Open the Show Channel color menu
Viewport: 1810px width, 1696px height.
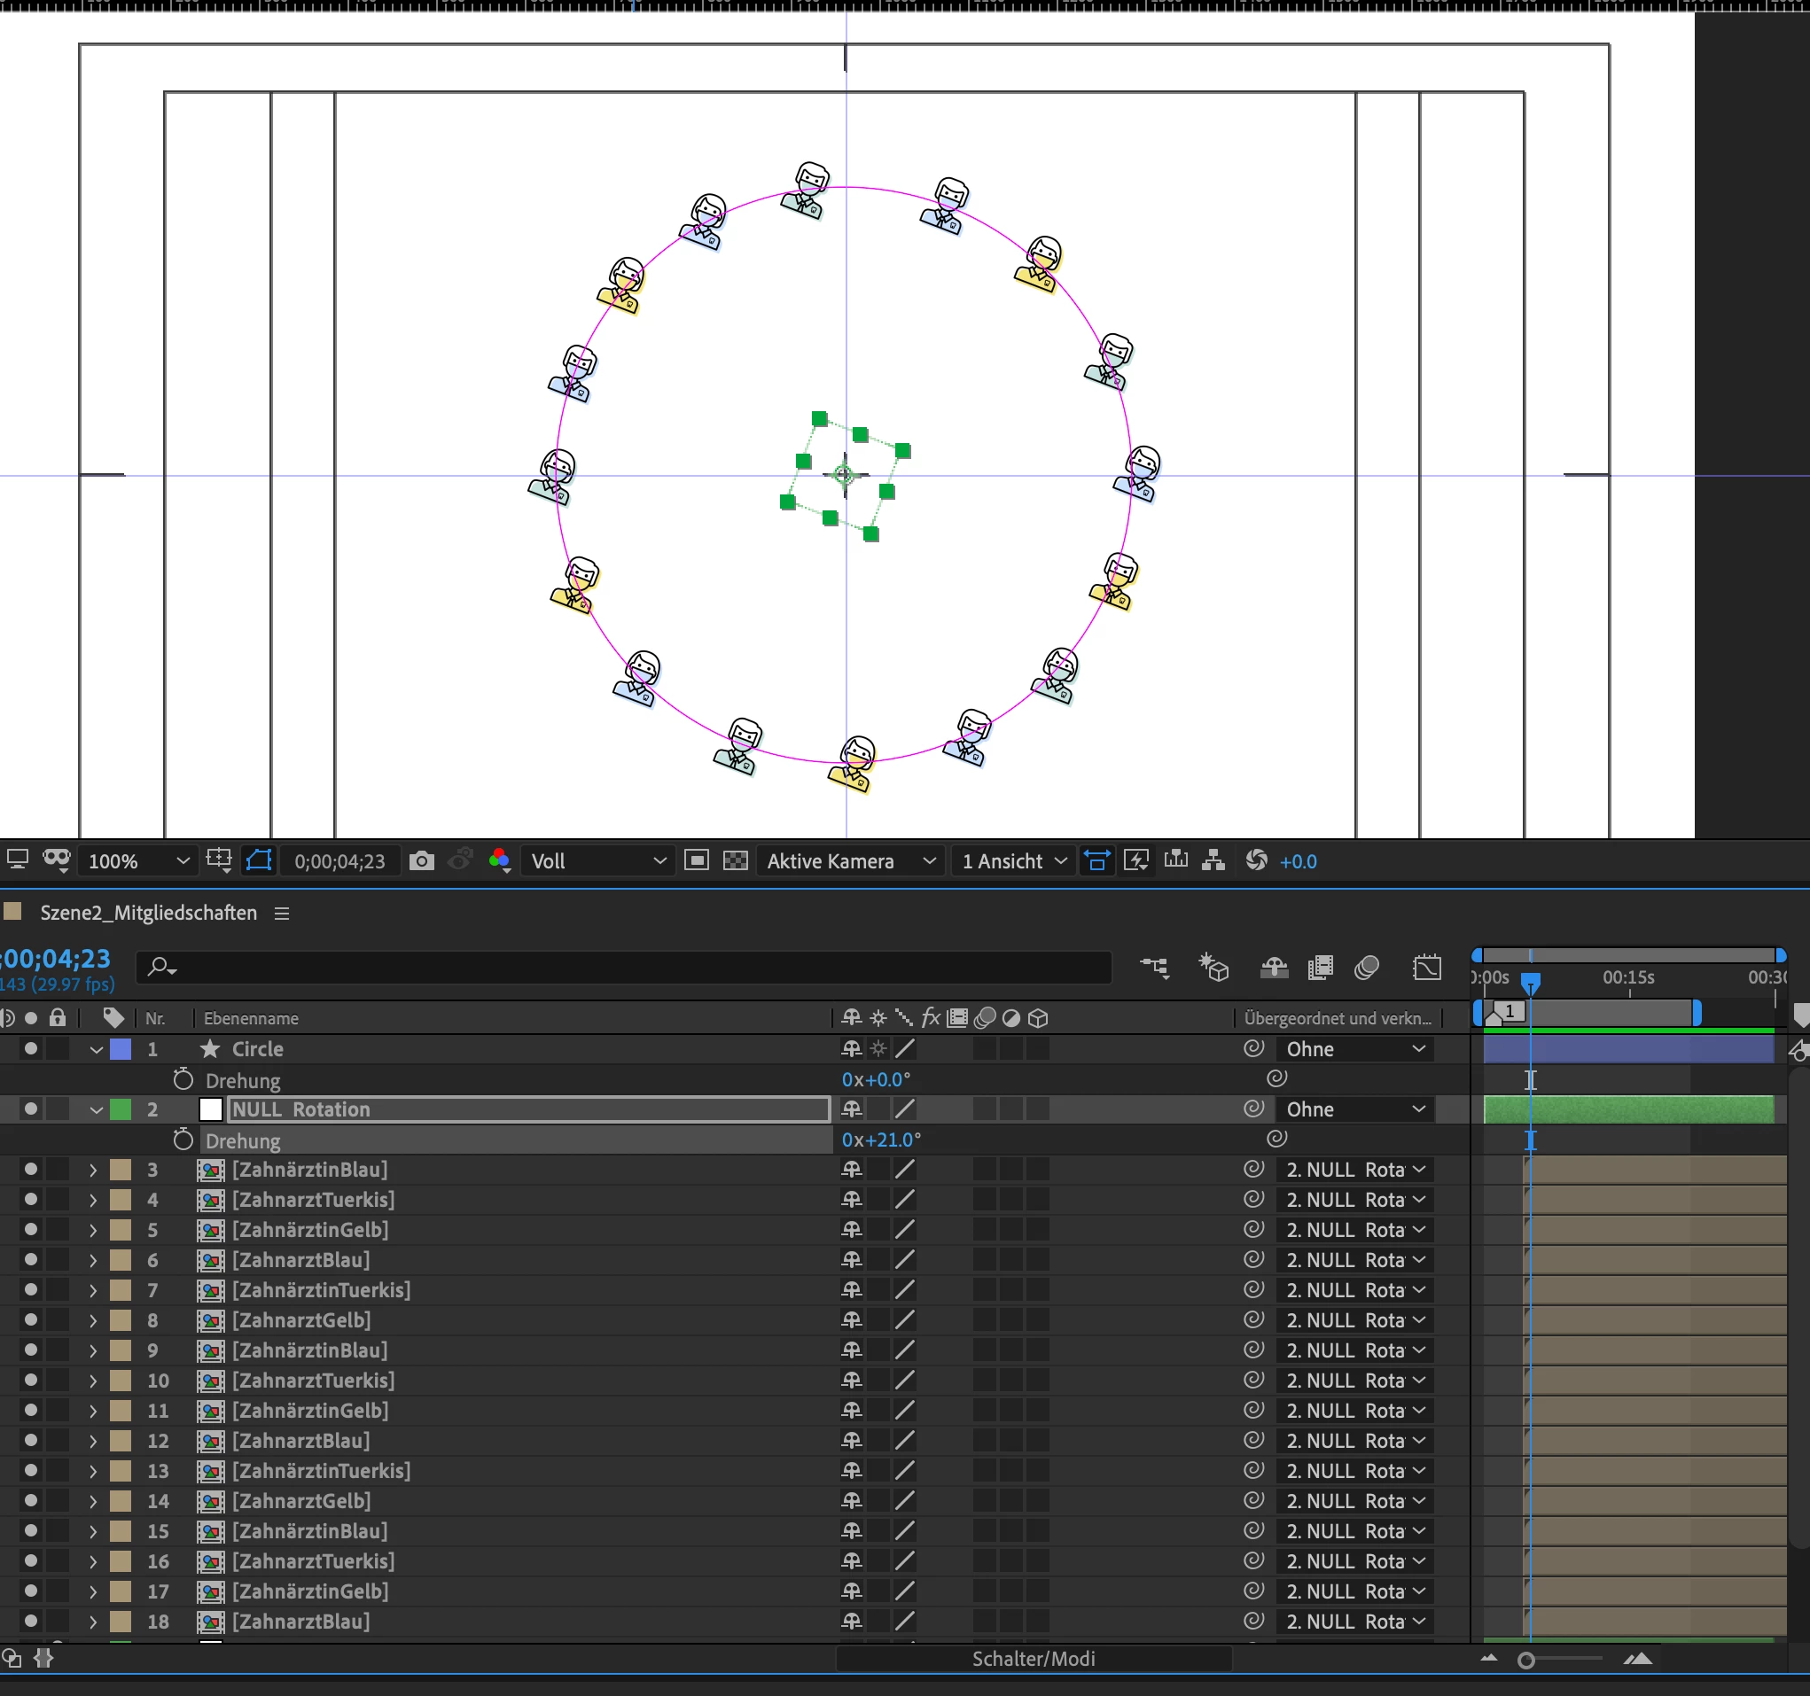[499, 861]
